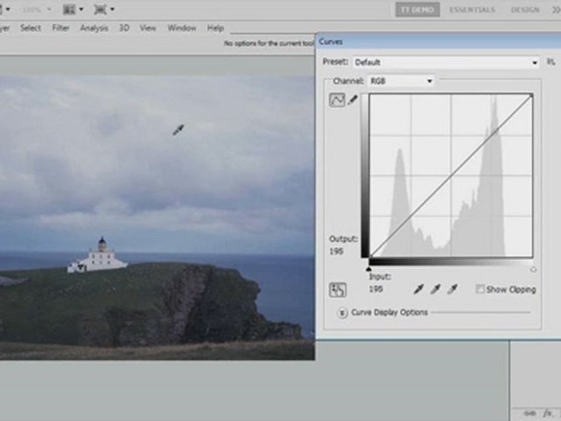The width and height of the screenshot is (561, 421).
Task: Open the screen mode dropdown arrow
Action: tap(112, 9)
